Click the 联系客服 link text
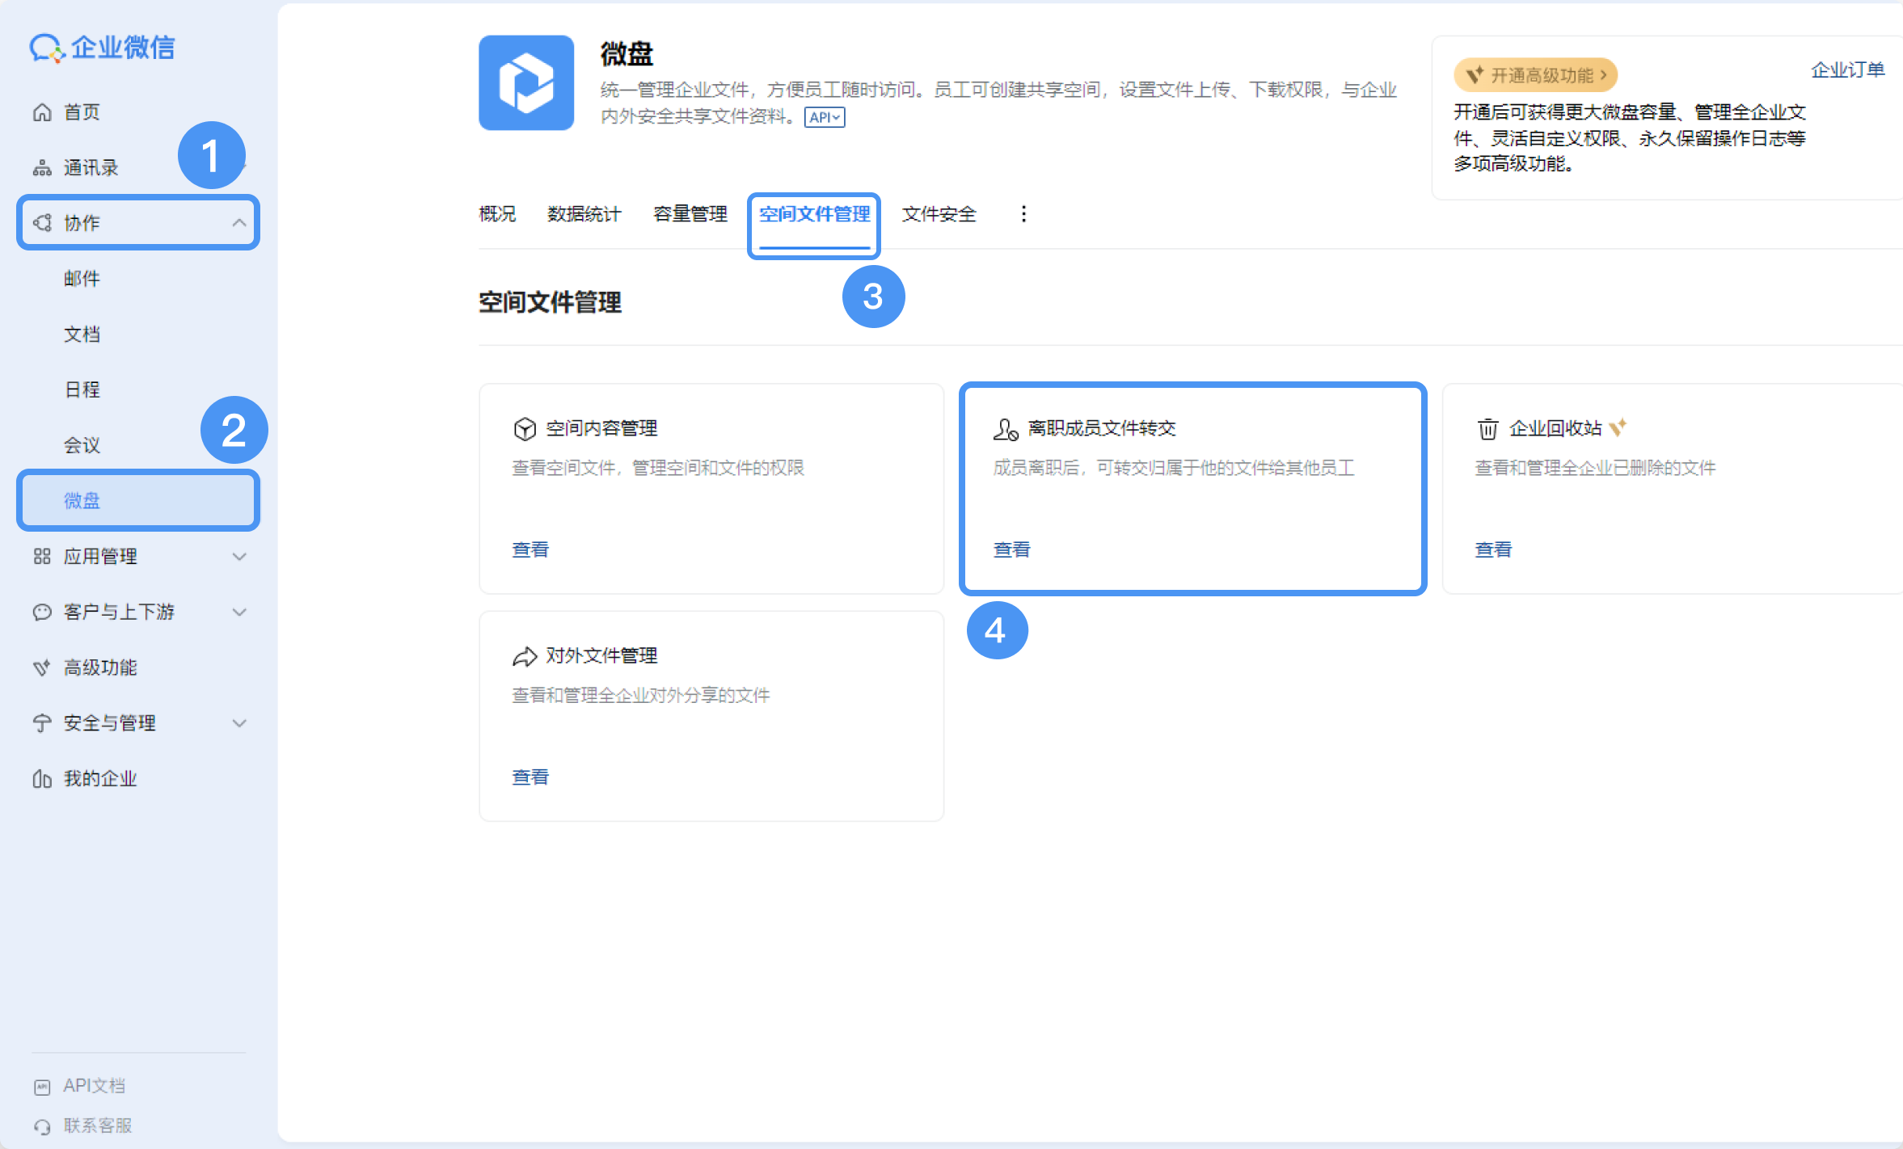 [98, 1126]
